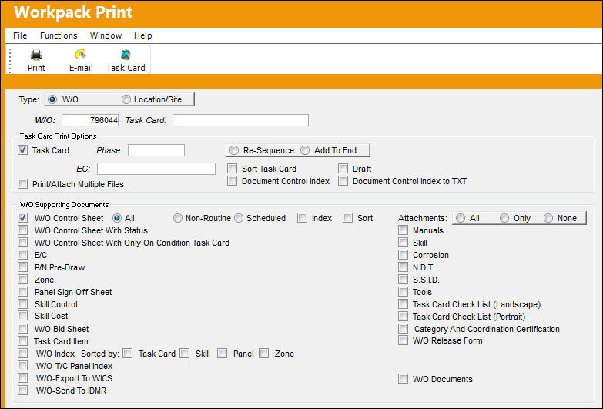Check the Task Card Item checkbox

22,341
